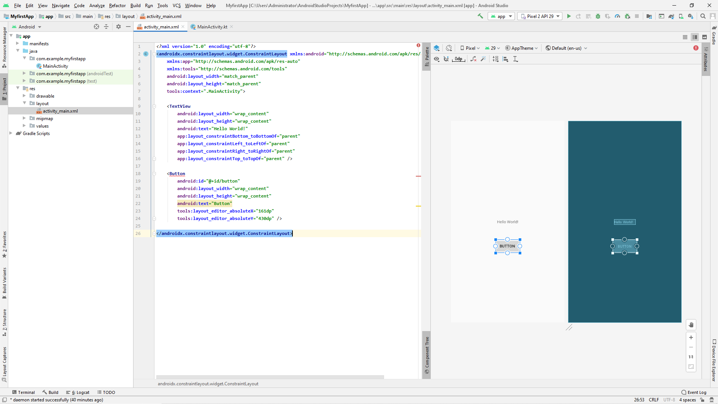This screenshot has width=718, height=404.
Task: Click the Make Project hammer icon
Action: pyautogui.click(x=481, y=16)
